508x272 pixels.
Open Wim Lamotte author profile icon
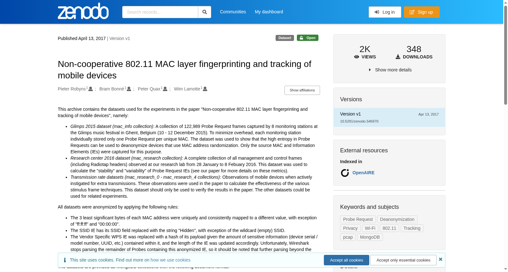tap(205, 89)
